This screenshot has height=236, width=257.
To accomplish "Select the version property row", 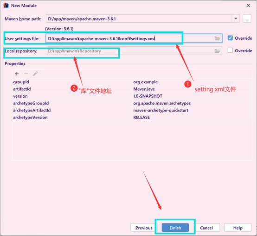I will [x=132, y=96].
